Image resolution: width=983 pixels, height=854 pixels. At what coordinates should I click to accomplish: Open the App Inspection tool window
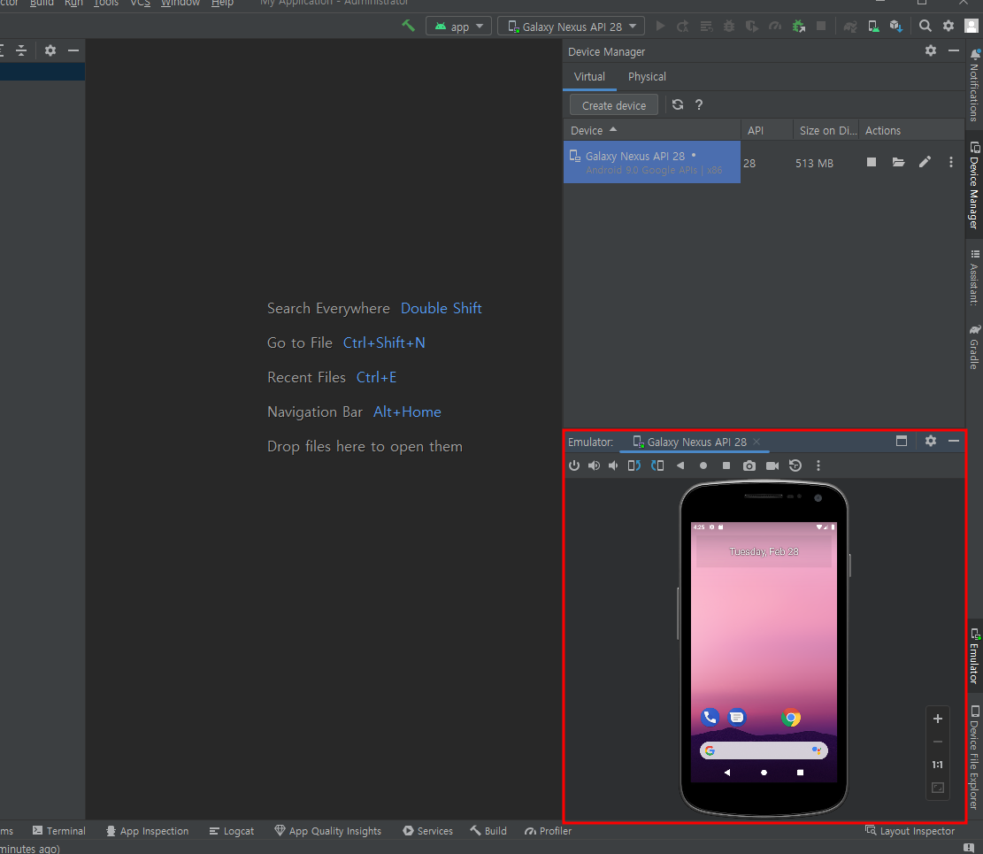[x=147, y=831]
